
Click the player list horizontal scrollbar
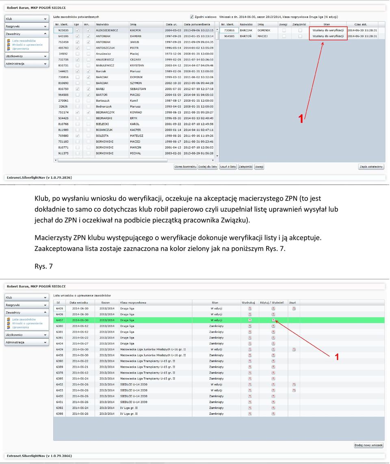pos(113,160)
